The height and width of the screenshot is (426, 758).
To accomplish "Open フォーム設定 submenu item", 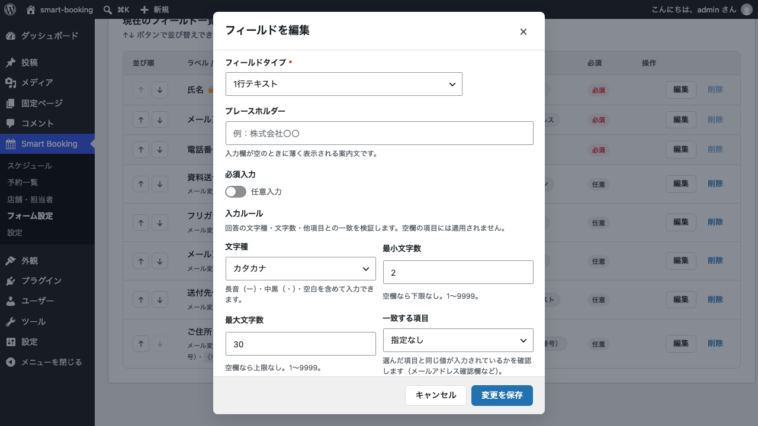I will click(x=47, y=216).
